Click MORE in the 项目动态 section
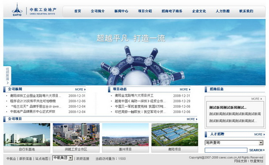 [185, 90]
